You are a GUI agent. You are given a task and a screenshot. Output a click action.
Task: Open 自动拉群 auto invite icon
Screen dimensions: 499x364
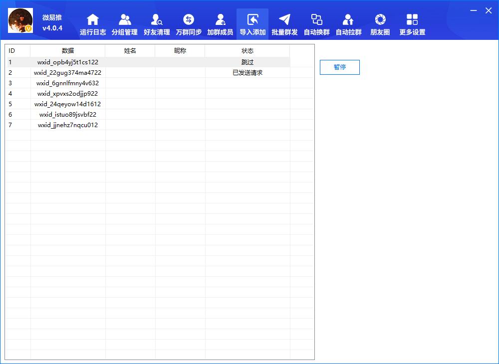pos(348,20)
